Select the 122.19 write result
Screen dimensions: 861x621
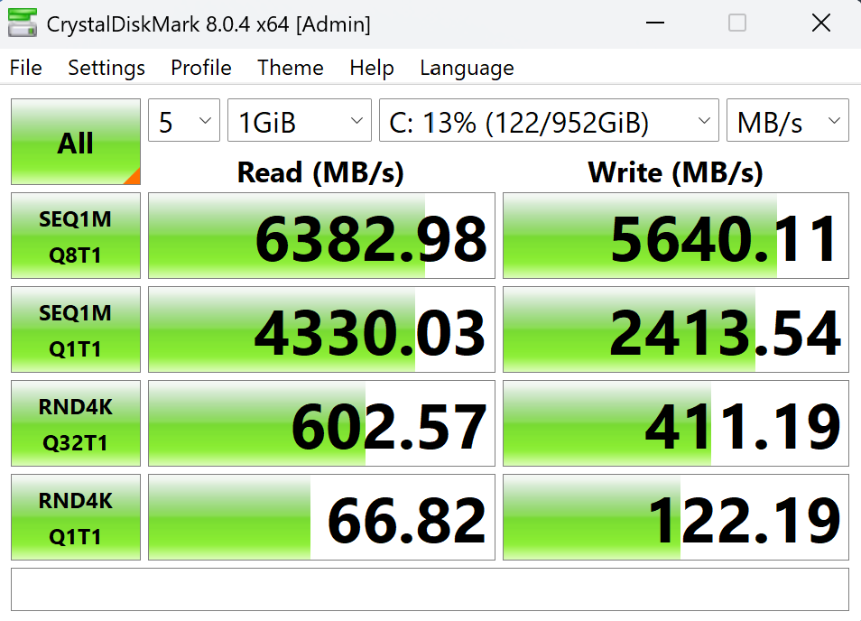click(676, 517)
